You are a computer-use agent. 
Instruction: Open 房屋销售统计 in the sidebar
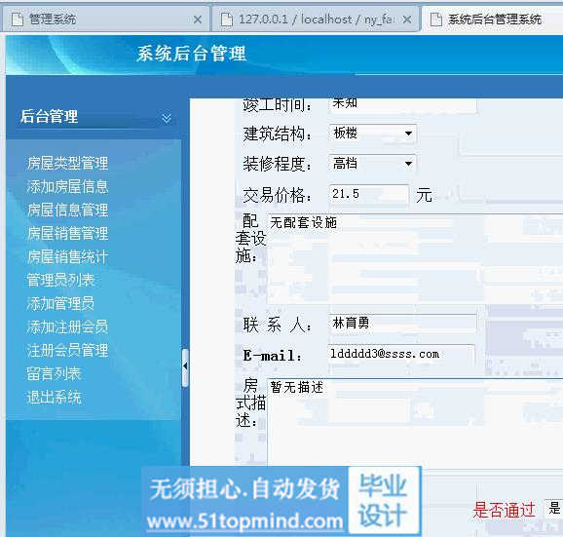click(67, 257)
